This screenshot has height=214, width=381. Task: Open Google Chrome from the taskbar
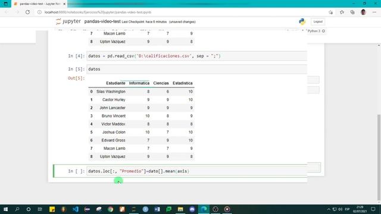[110, 209]
